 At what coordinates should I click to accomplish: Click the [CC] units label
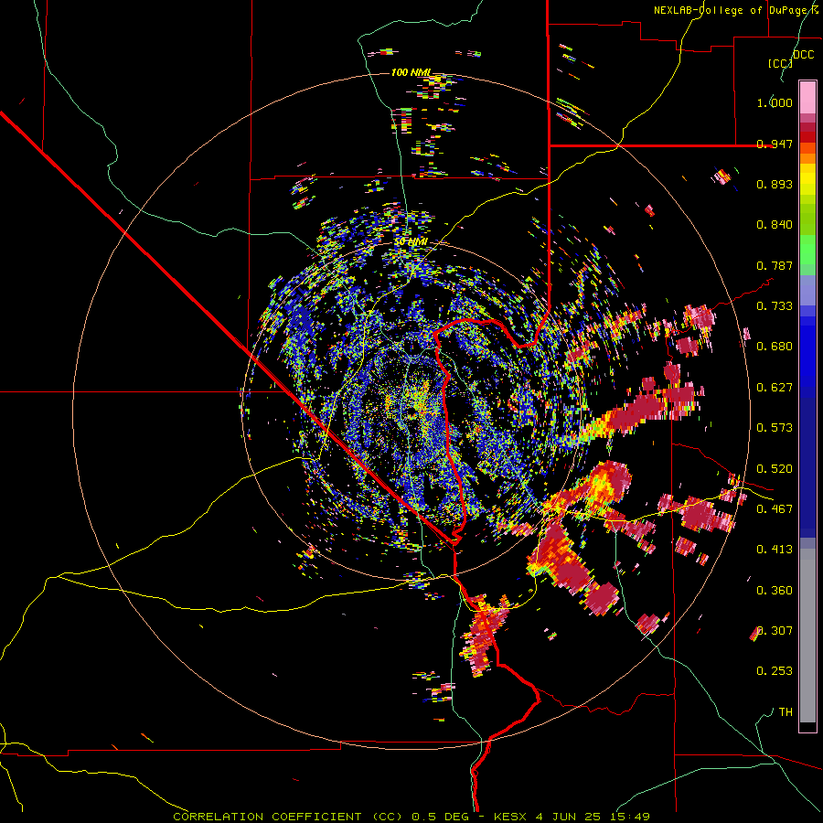[x=780, y=63]
